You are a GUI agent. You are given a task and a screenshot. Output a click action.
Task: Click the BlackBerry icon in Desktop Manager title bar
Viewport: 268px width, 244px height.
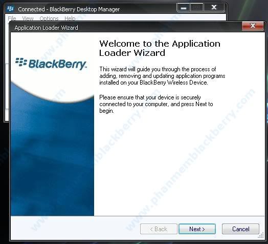pos(10,9)
